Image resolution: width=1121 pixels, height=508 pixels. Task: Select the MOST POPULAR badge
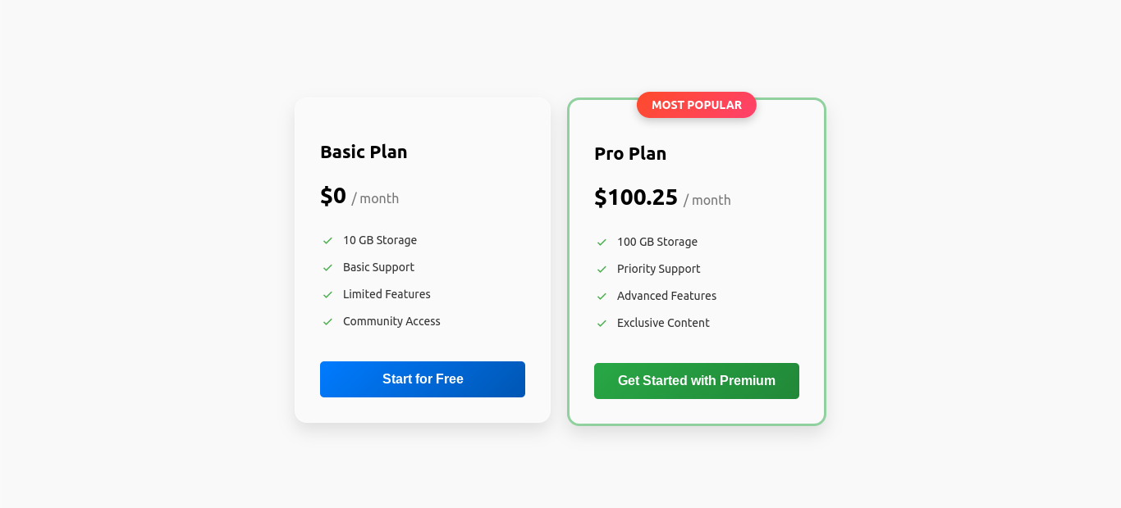(x=696, y=105)
